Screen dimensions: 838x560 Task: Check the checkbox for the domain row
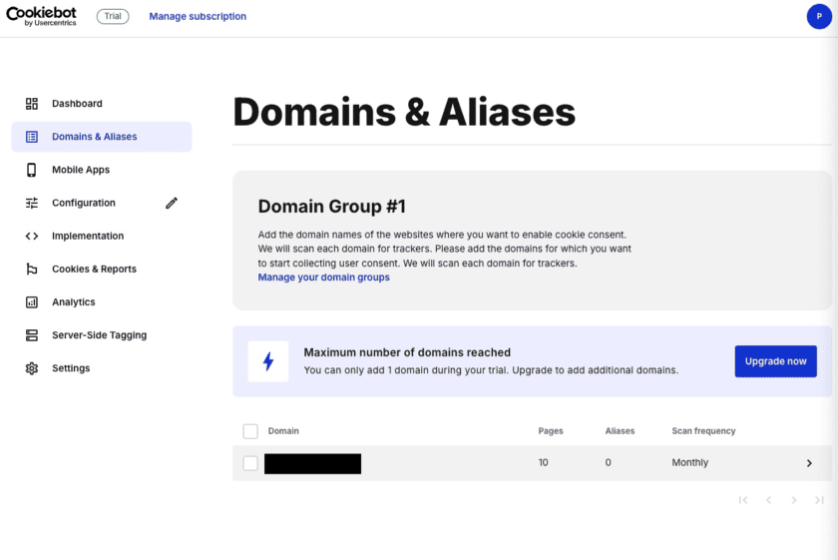[250, 463]
